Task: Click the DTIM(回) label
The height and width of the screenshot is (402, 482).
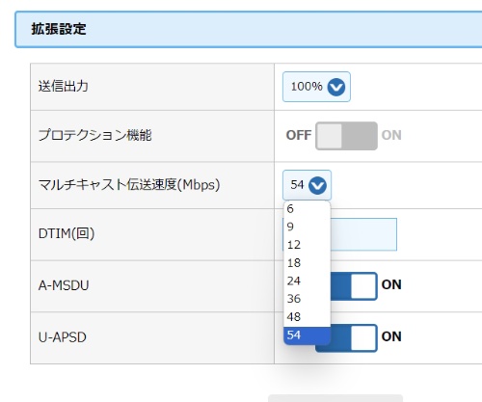Action: (67, 233)
